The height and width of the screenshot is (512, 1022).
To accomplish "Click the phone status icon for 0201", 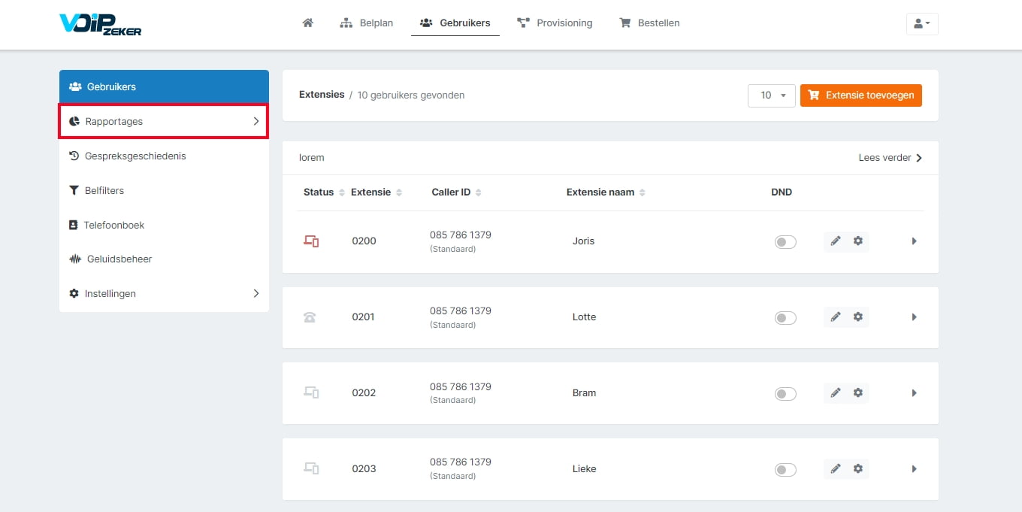I will (310, 317).
